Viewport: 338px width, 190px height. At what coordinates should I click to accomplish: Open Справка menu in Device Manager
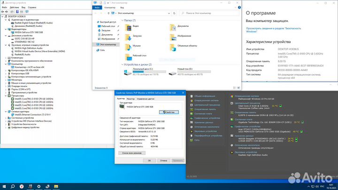(32, 8)
